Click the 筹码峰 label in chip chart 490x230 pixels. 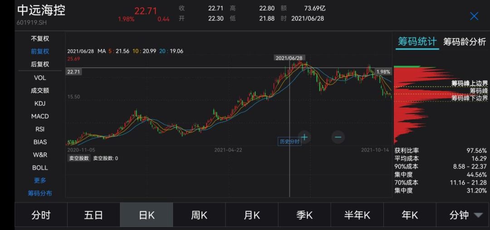tap(479, 91)
